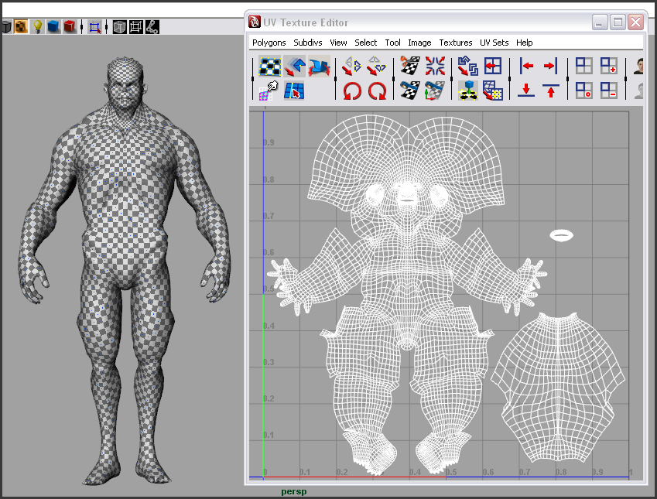Open the Polygons menu

269,43
